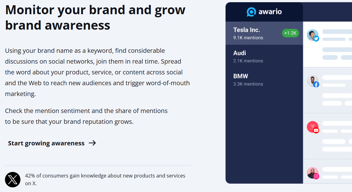
Task: Click the 9.1K mentions label
Action: pos(248,38)
